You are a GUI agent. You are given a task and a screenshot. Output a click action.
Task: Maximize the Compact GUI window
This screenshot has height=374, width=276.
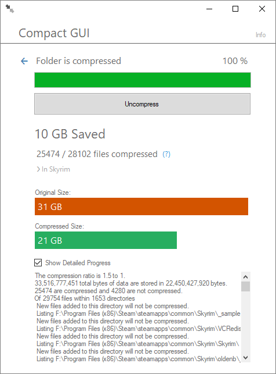[x=235, y=9]
